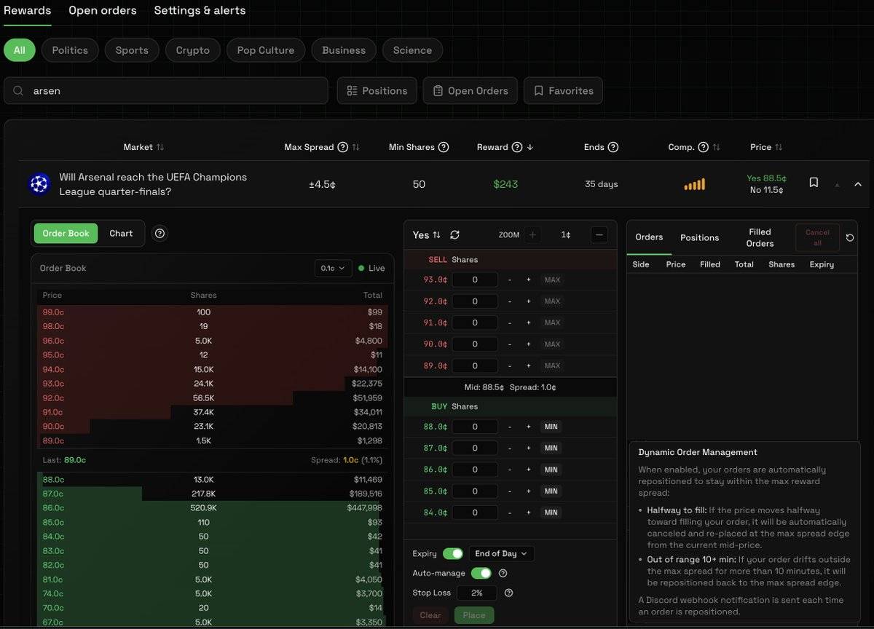The height and width of the screenshot is (629, 874).
Task: Click shares input for 91.0¢ sell
Action: coord(475,323)
